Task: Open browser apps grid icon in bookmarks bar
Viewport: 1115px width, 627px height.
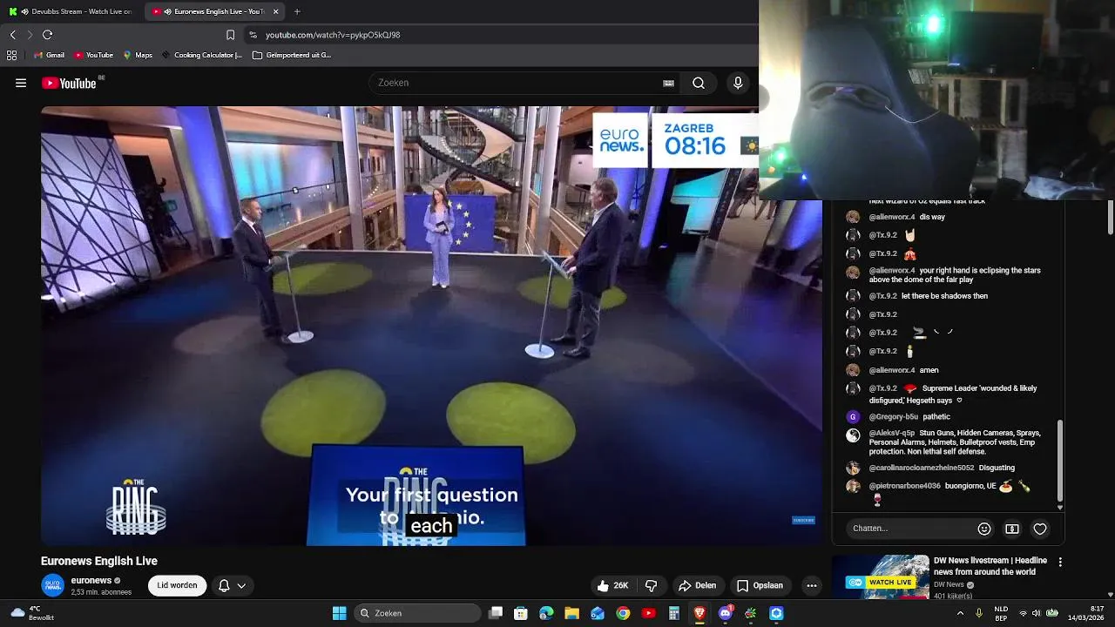Action: [x=11, y=55]
